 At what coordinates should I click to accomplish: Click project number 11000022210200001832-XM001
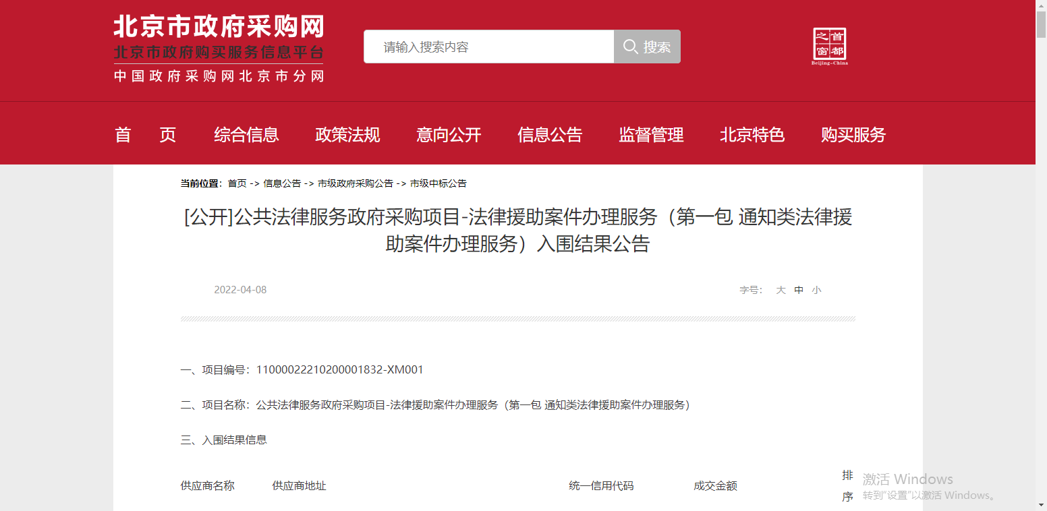340,369
